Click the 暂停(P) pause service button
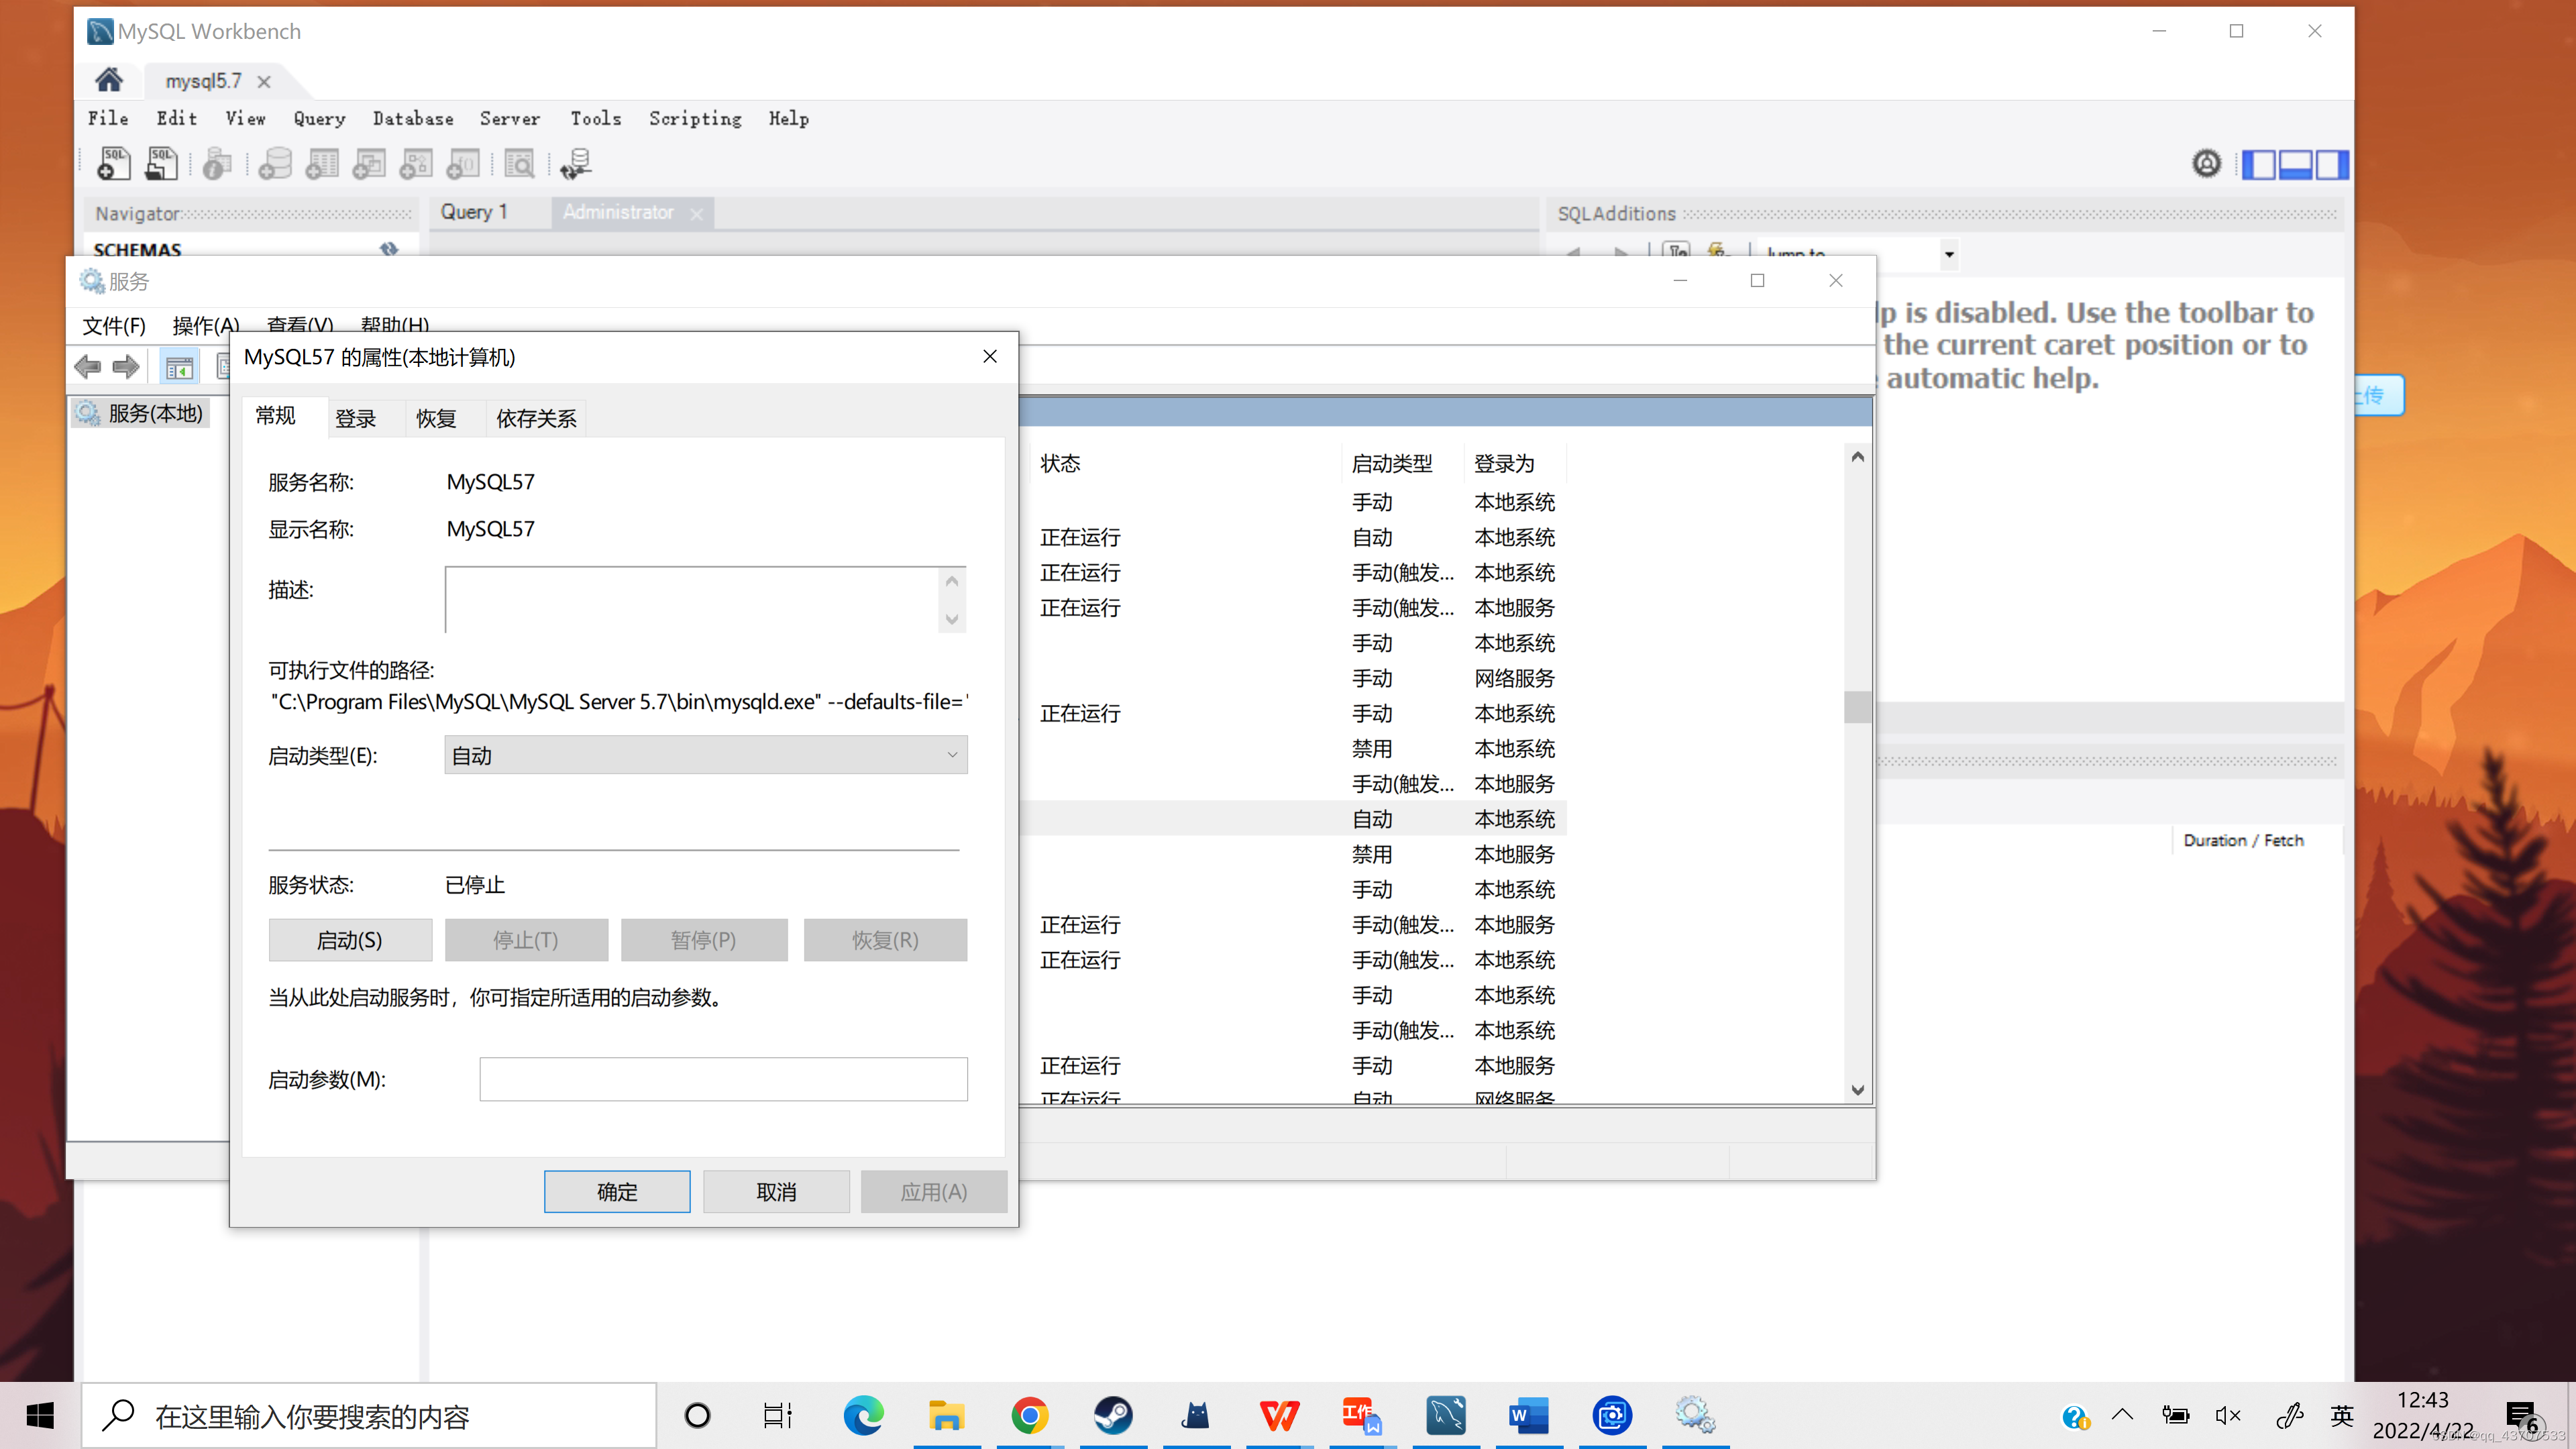2576x1449 pixels. point(704,939)
